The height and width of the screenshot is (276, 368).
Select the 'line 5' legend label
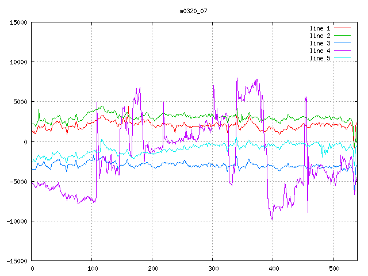pos(320,58)
